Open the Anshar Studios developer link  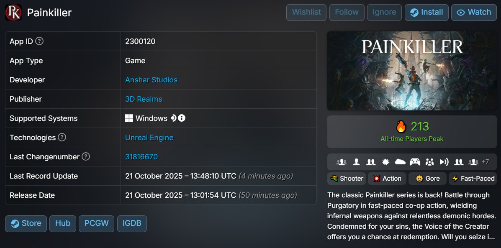151,79
